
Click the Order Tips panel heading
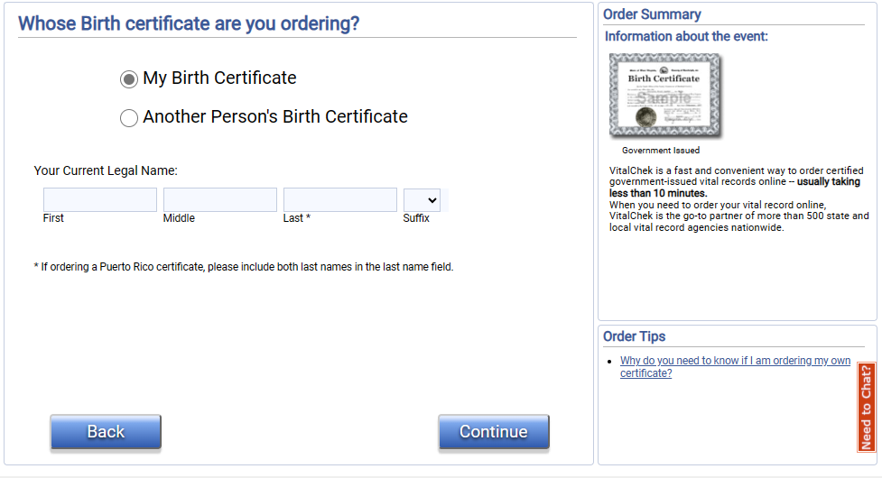coord(635,336)
